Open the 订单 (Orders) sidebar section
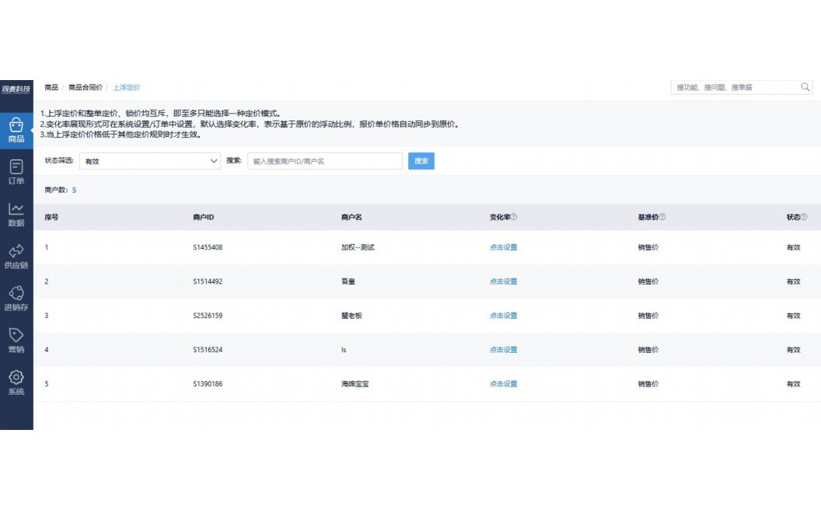The image size is (821, 510). [16, 171]
